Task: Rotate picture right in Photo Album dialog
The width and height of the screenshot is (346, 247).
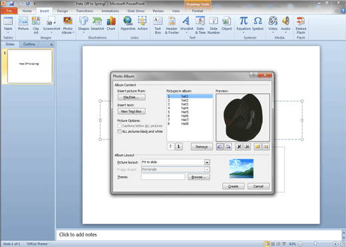Action: 228,147
